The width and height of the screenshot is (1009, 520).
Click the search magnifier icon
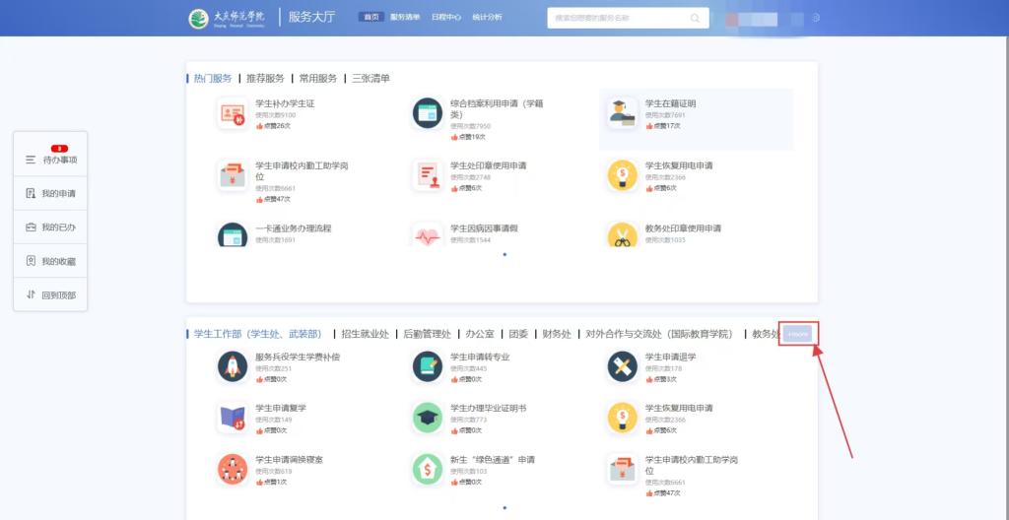coord(695,18)
